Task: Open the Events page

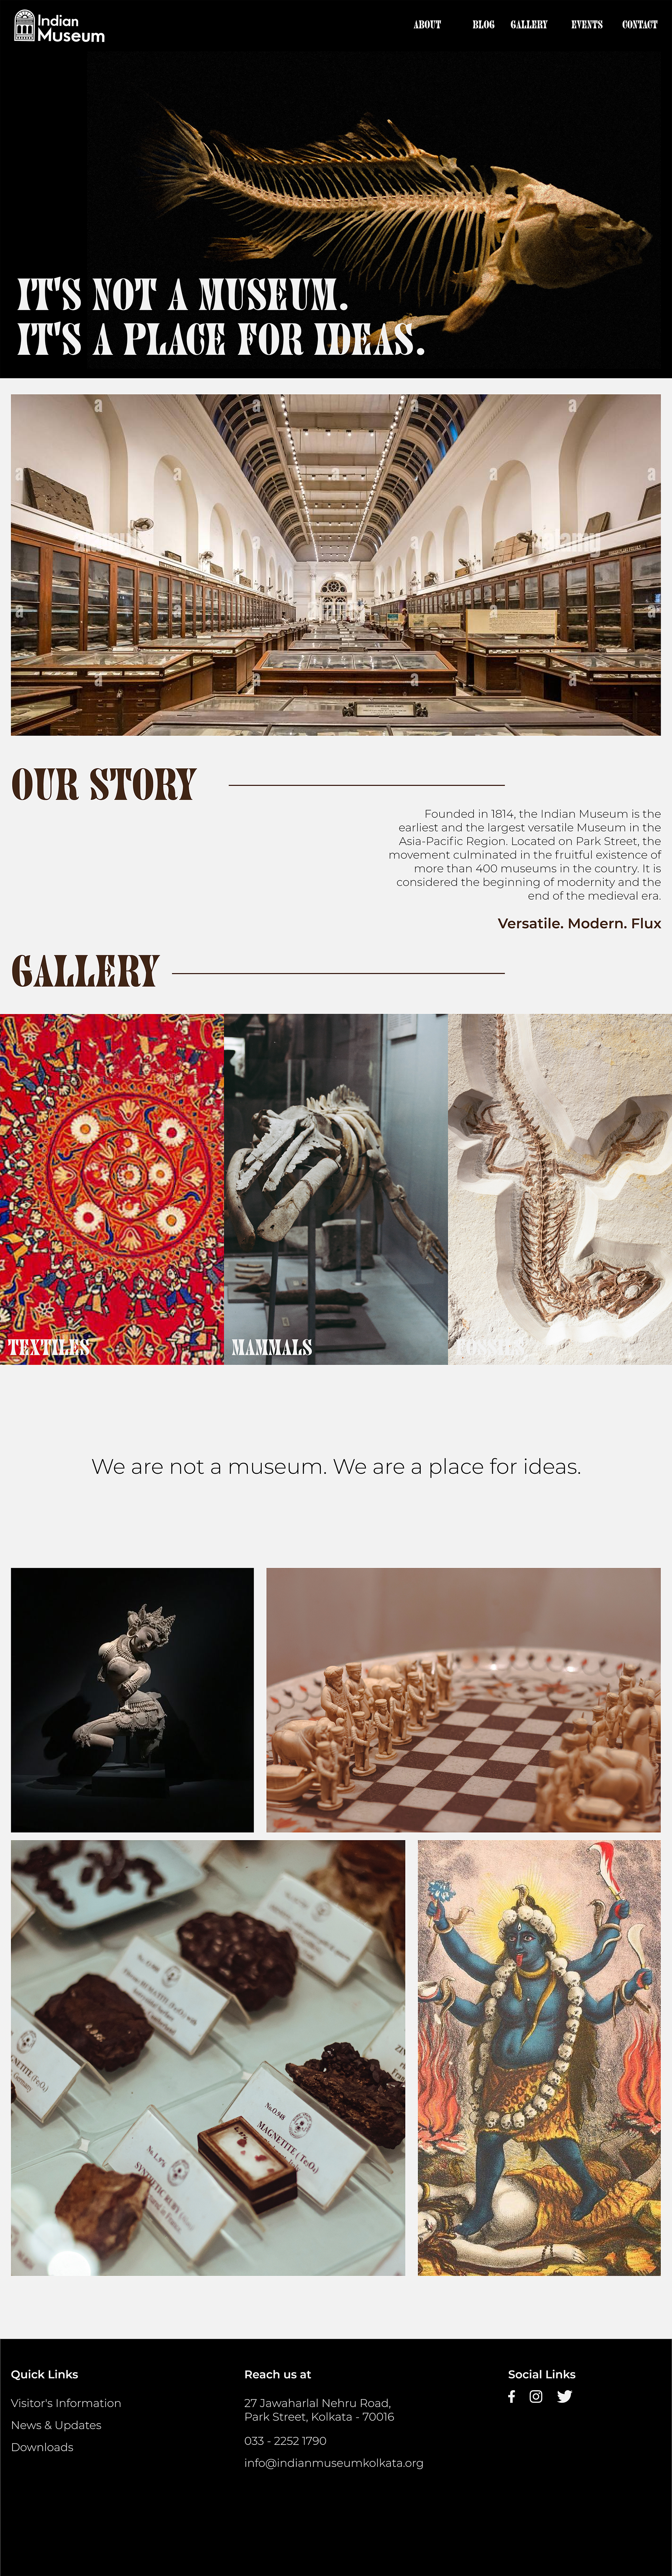Action: (587, 24)
